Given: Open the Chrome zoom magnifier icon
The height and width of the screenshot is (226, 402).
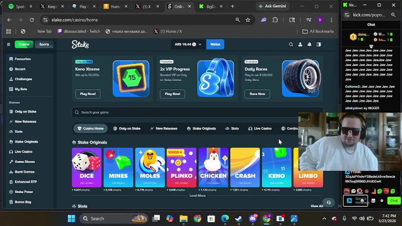Looking at the screenshot, I should [238, 20].
